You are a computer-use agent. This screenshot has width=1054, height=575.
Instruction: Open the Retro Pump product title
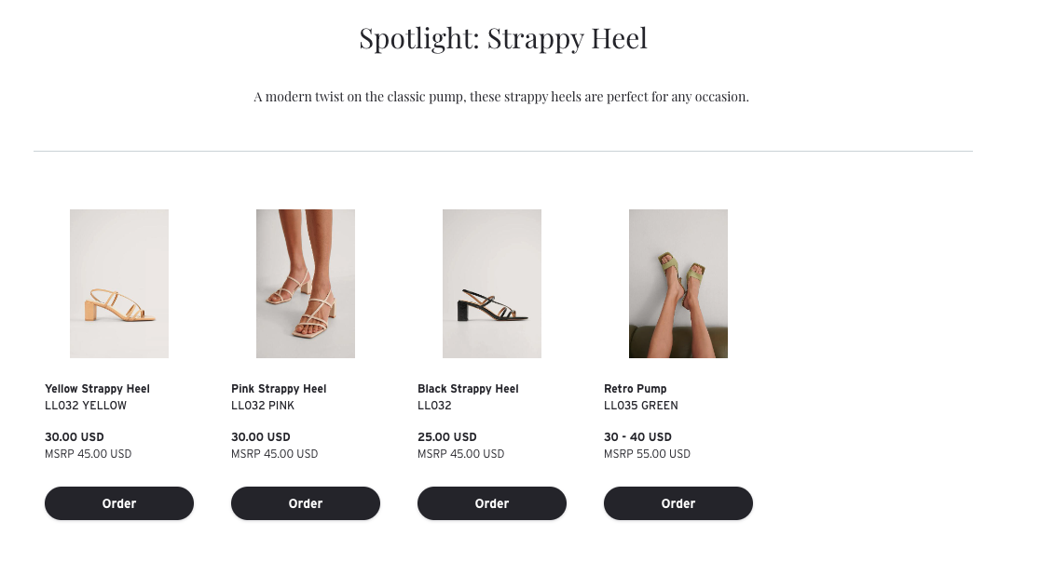tap(636, 389)
